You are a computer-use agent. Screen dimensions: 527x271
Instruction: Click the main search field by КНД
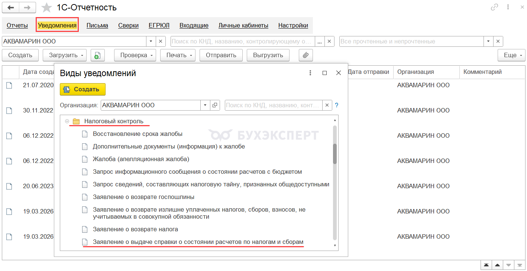pos(243,42)
